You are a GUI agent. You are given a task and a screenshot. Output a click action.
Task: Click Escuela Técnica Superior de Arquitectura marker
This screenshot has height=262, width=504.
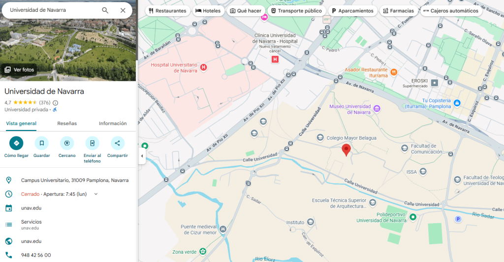tap(373, 203)
